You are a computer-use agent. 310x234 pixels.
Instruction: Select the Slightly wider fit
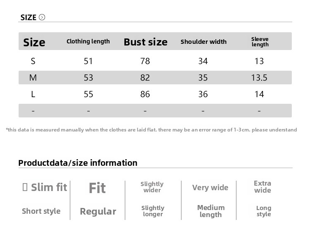pyautogui.click(x=152, y=187)
